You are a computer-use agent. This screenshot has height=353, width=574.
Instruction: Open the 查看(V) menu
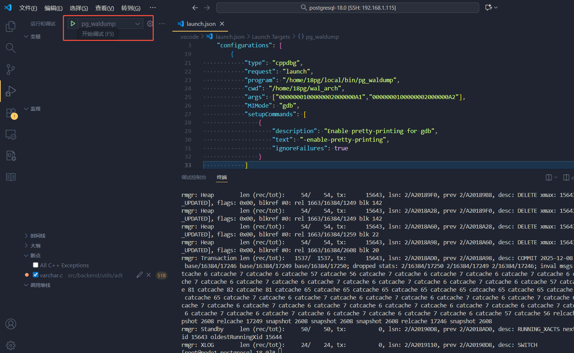coord(105,8)
